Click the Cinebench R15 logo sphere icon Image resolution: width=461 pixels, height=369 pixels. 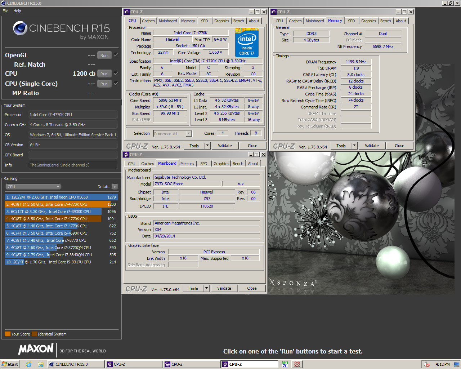[x=20, y=28]
